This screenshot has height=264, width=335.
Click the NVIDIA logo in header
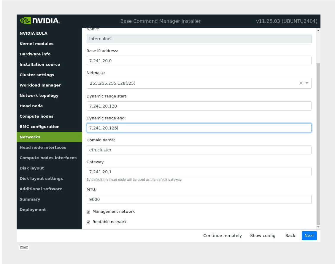click(39, 21)
